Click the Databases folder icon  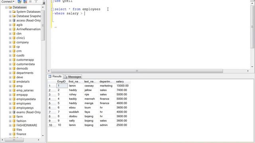pyautogui.click(x=10, y=7)
